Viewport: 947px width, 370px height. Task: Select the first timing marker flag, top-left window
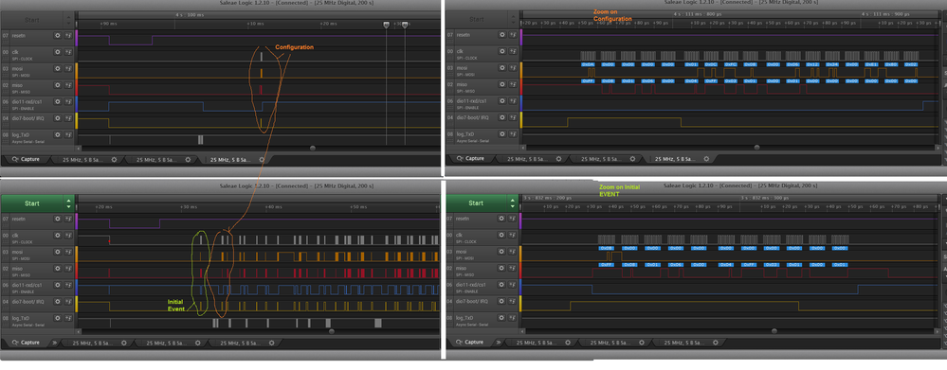coord(387,24)
